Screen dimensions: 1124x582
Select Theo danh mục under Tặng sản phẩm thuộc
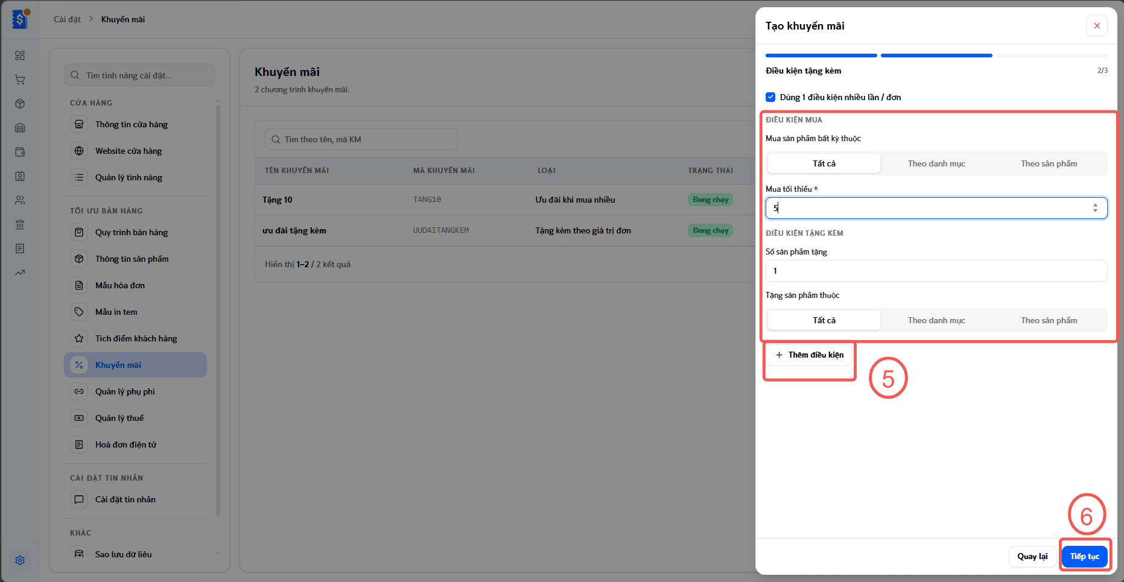[936, 320]
